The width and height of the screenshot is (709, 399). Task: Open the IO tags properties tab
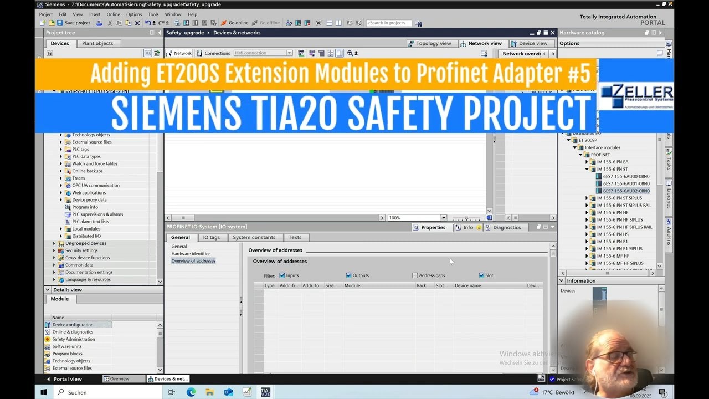(211, 237)
